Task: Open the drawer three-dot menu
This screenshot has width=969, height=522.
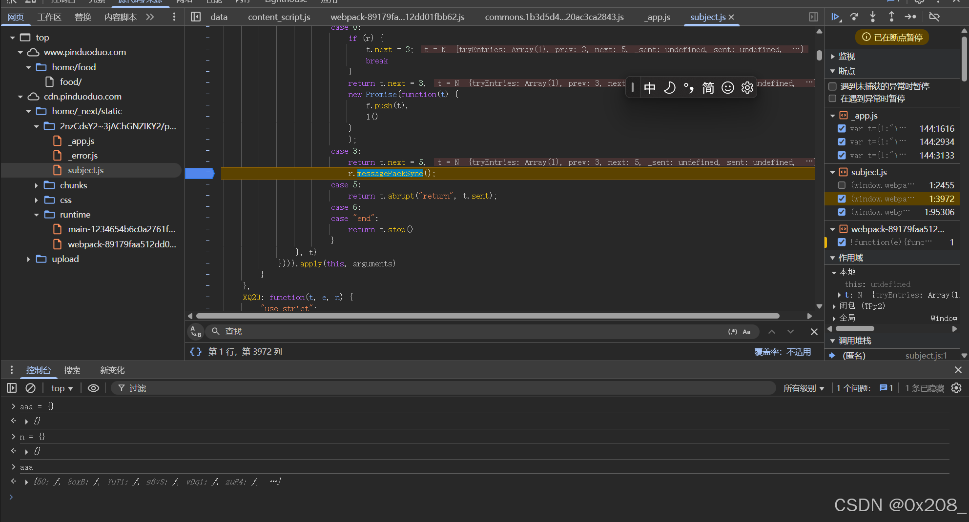Action: click(x=12, y=370)
